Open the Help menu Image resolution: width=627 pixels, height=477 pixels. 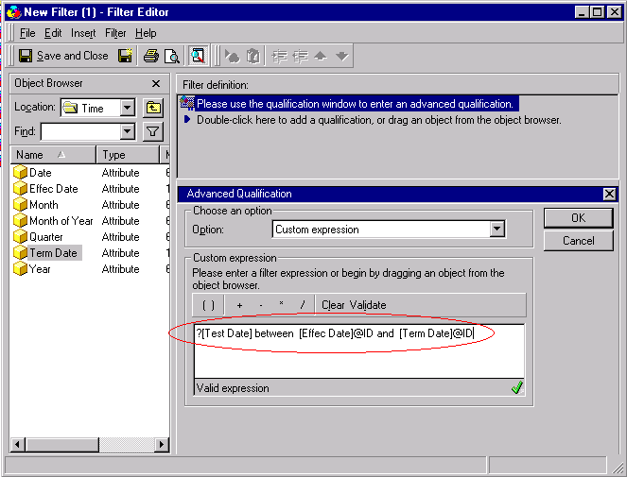tap(146, 33)
